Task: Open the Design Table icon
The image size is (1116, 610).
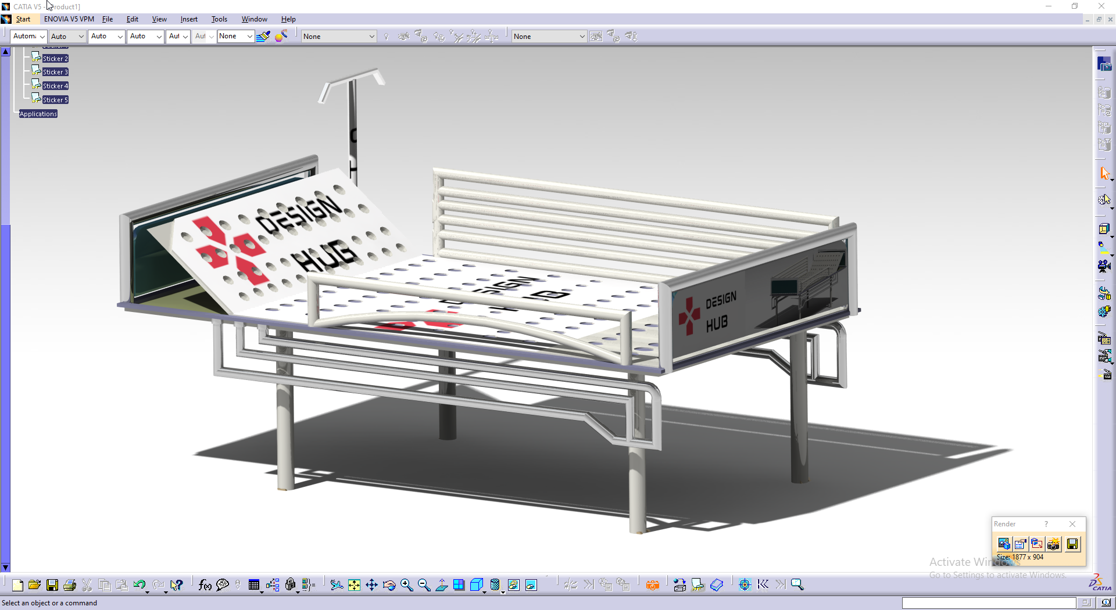Action: point(253,585)
